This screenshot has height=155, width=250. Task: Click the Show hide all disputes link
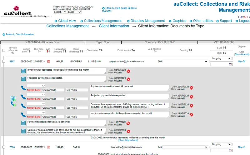(x=242, y=54)
